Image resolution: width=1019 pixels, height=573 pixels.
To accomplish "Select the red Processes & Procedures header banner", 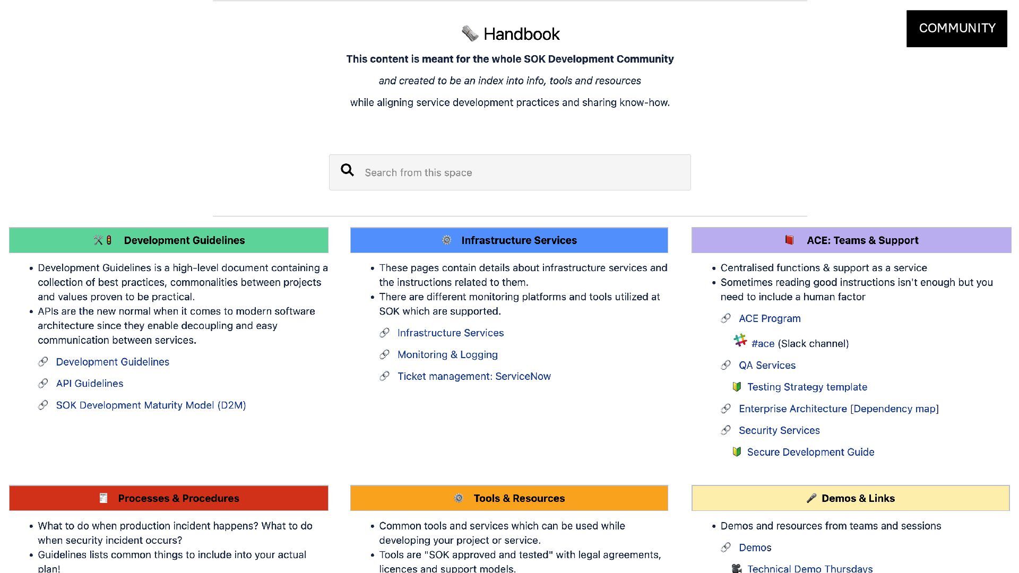I will click(169, 498).
